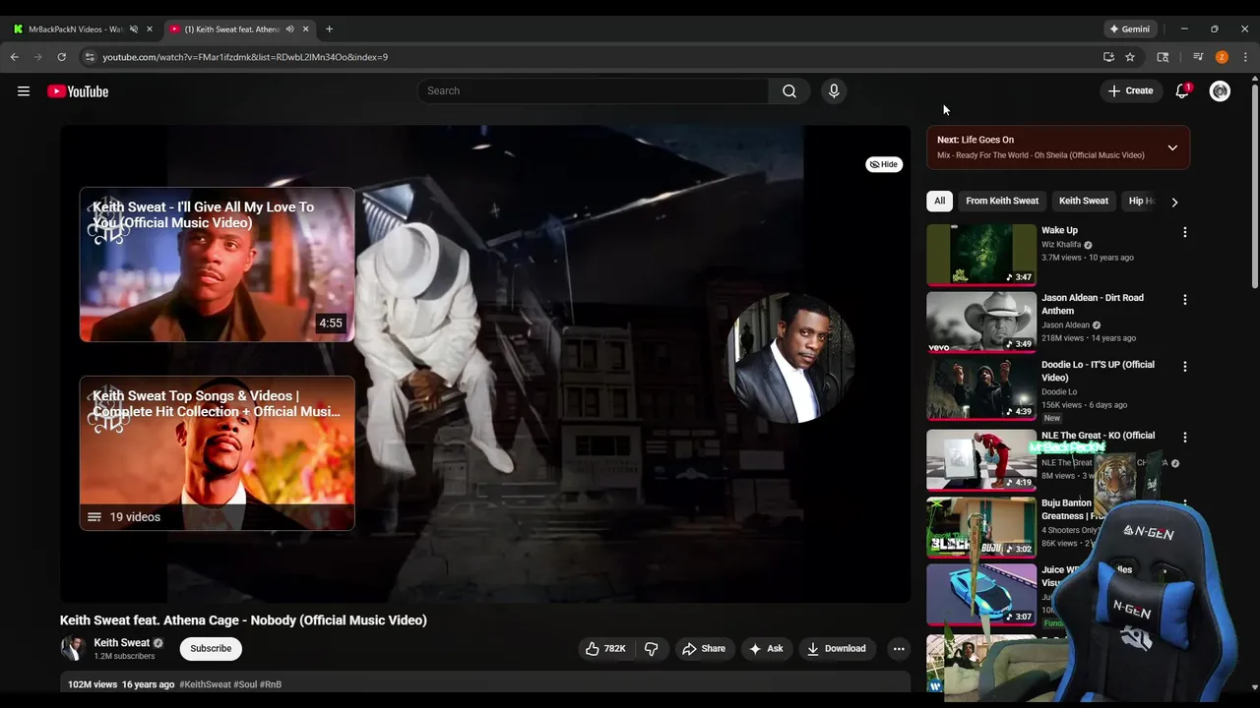Focus the YouTube search field
1260x708 pixels.
point(594,91)
